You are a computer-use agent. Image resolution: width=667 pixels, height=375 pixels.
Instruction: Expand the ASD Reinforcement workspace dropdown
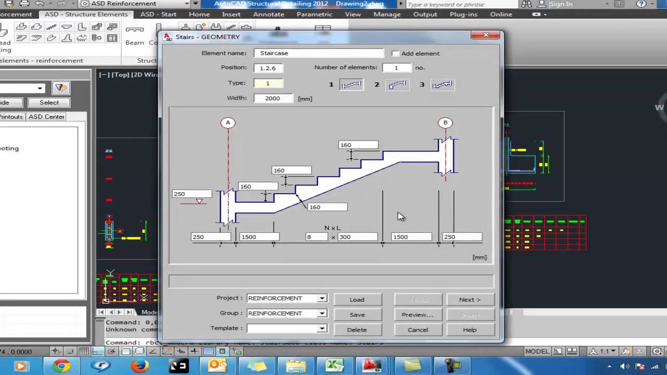coord(188,4)
